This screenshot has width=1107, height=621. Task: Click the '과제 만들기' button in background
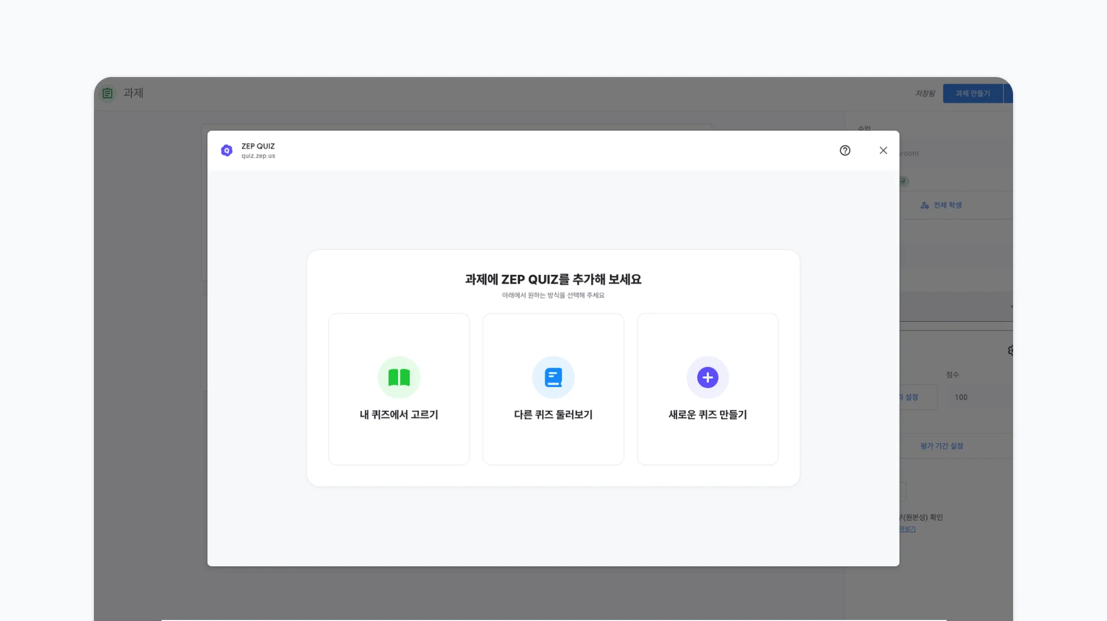tap(973, 93)
